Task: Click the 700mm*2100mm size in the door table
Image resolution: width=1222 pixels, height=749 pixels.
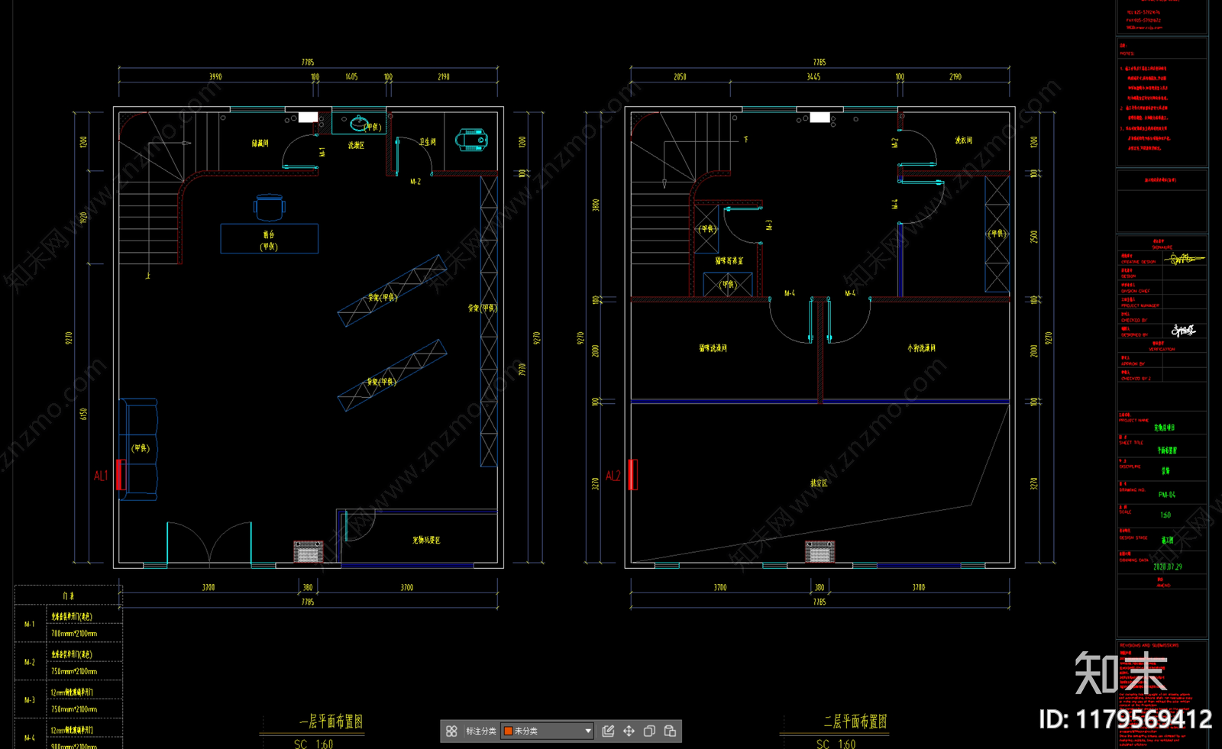Action: [x=74, y=634]
